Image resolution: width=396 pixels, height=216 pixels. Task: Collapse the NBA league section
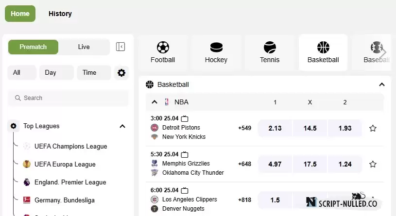click(x=155, y=102)
